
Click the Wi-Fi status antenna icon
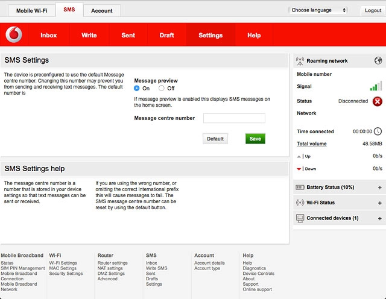[x=300, y=203]
